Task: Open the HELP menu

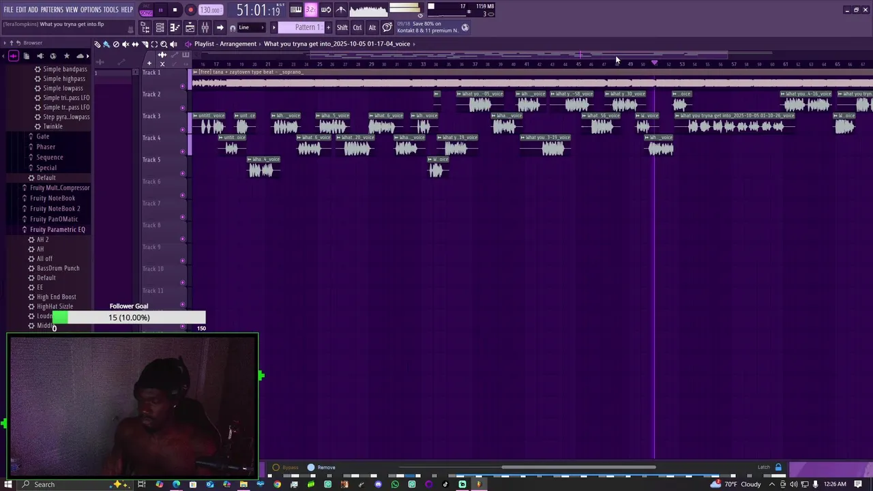Action: 127,10
